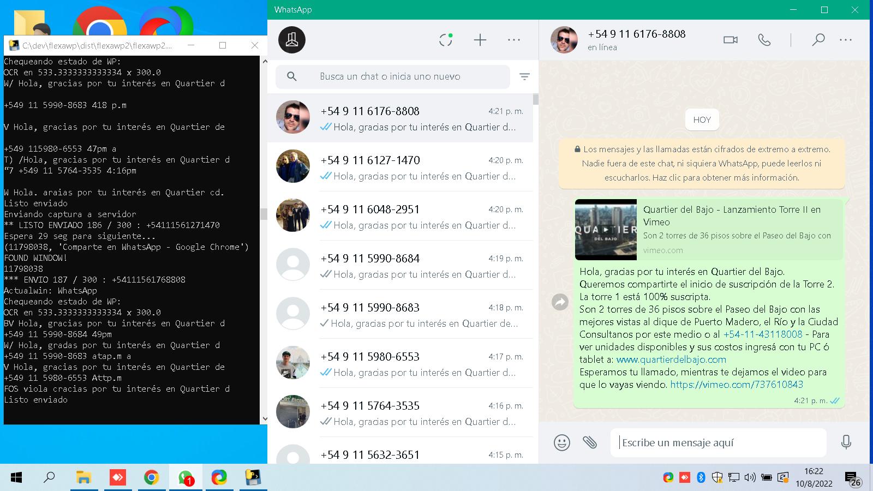Open chat with +54 9 11 6127-1470

point(400,167)
